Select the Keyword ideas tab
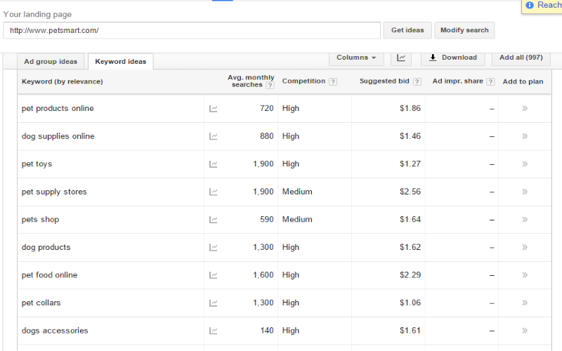Image resolution: width=562 pixels, height=351 pixels. (120, 62)
